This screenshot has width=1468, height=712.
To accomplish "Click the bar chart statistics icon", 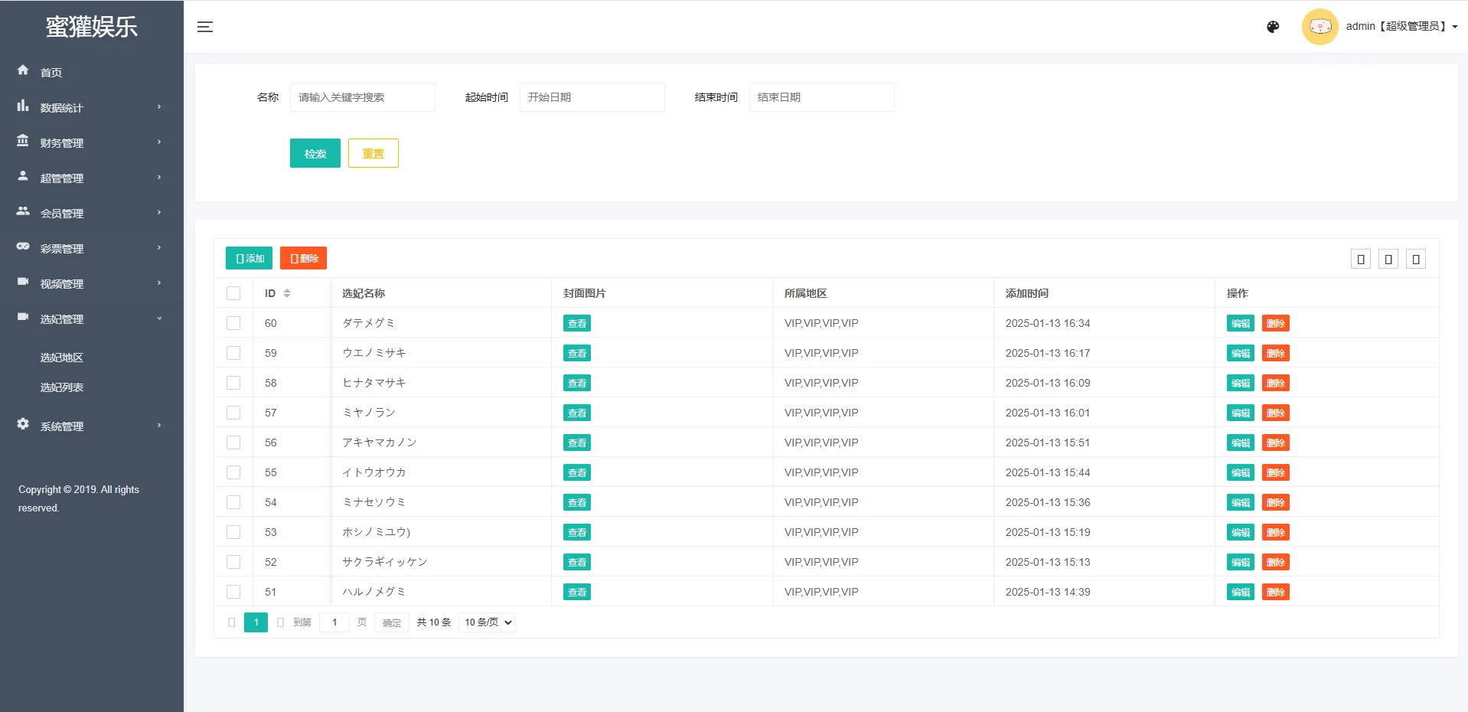I will tap(23, 106).
